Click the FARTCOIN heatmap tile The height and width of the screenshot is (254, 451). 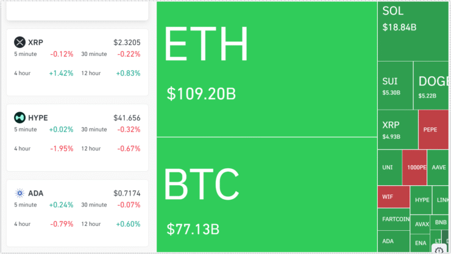[394, 219]
